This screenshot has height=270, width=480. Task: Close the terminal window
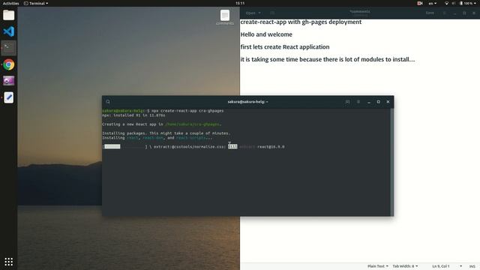click(x=388, y=102)
